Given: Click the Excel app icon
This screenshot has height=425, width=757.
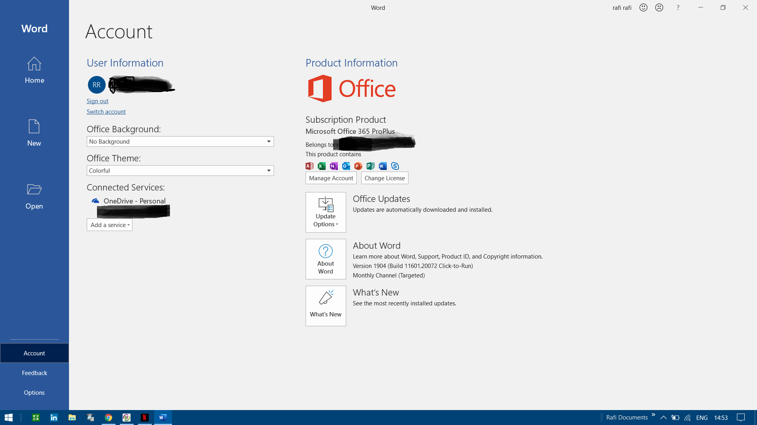Looking at the screenshot, I should tap(322, 166).
